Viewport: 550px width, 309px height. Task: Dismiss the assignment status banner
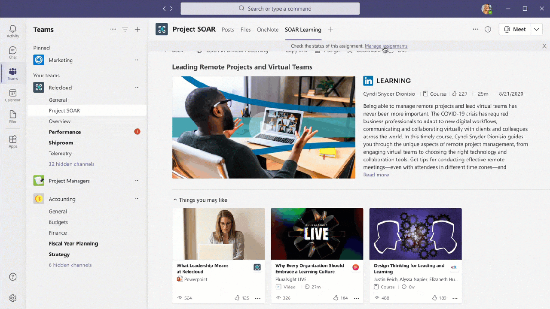point(544,46)
